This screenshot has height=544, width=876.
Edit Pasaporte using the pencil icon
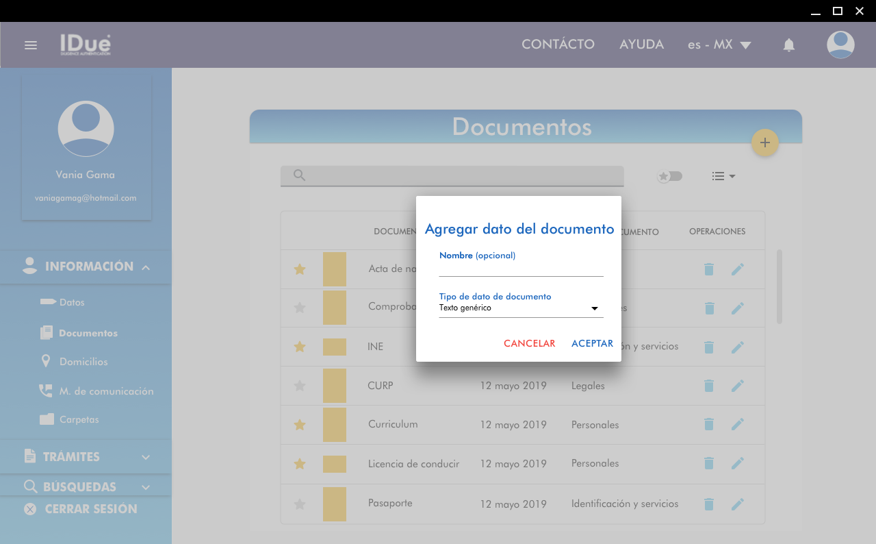[x=737, y=504]
